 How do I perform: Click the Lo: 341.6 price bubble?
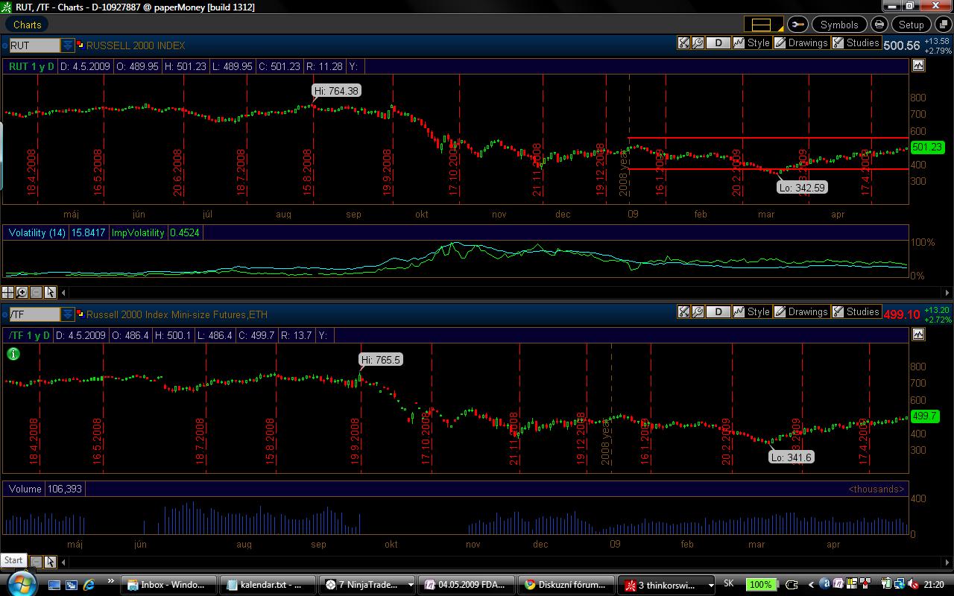(x=792, y=457)
